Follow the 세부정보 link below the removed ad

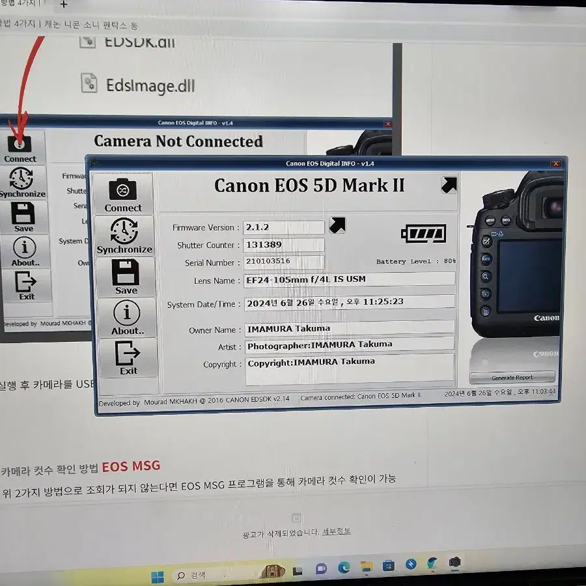click(336, 531)
